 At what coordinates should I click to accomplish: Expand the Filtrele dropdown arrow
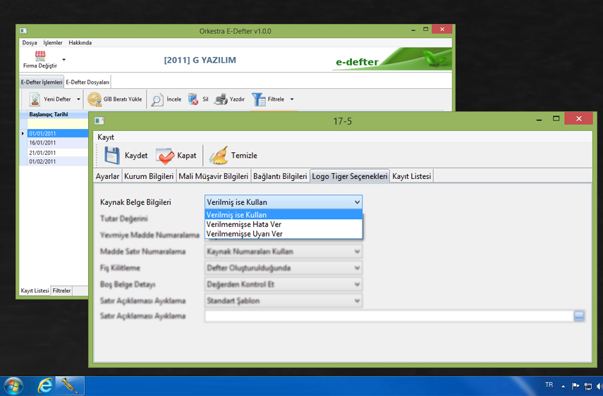click(x=292, y=99)
